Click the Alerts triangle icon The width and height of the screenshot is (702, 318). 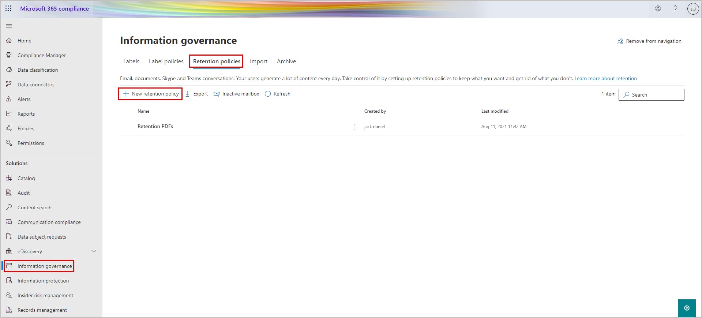pyautogui.click(x=9, y=99)
